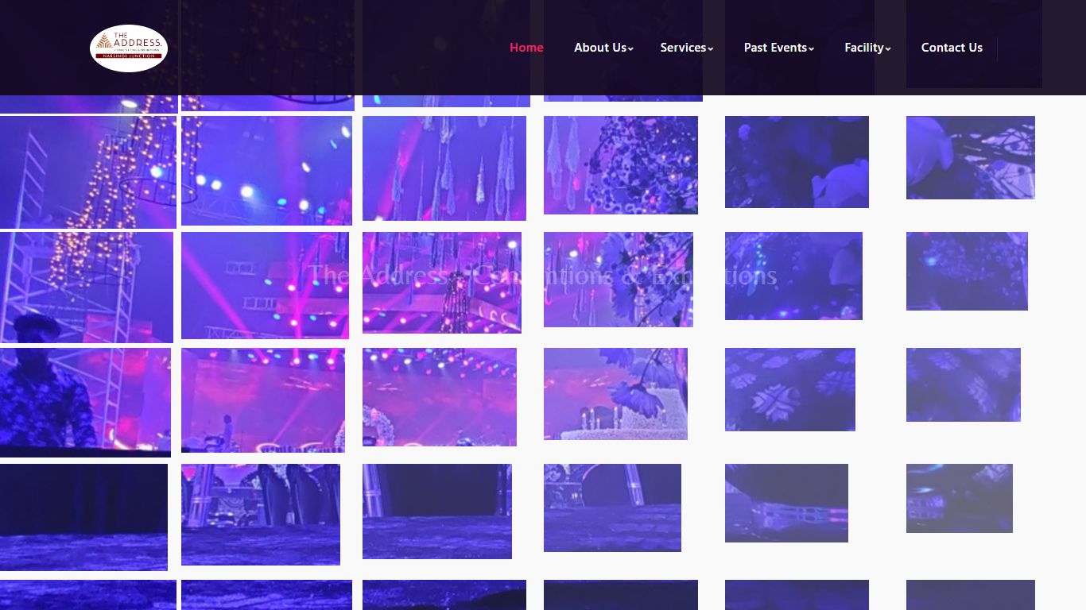Viewport: 1086px width, 610px height.
Task: Click the tile with candles on white cake table
Action: [x=615, y=394]
